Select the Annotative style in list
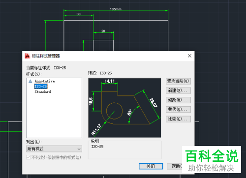246x178 pixels. [x=45, y=81]
